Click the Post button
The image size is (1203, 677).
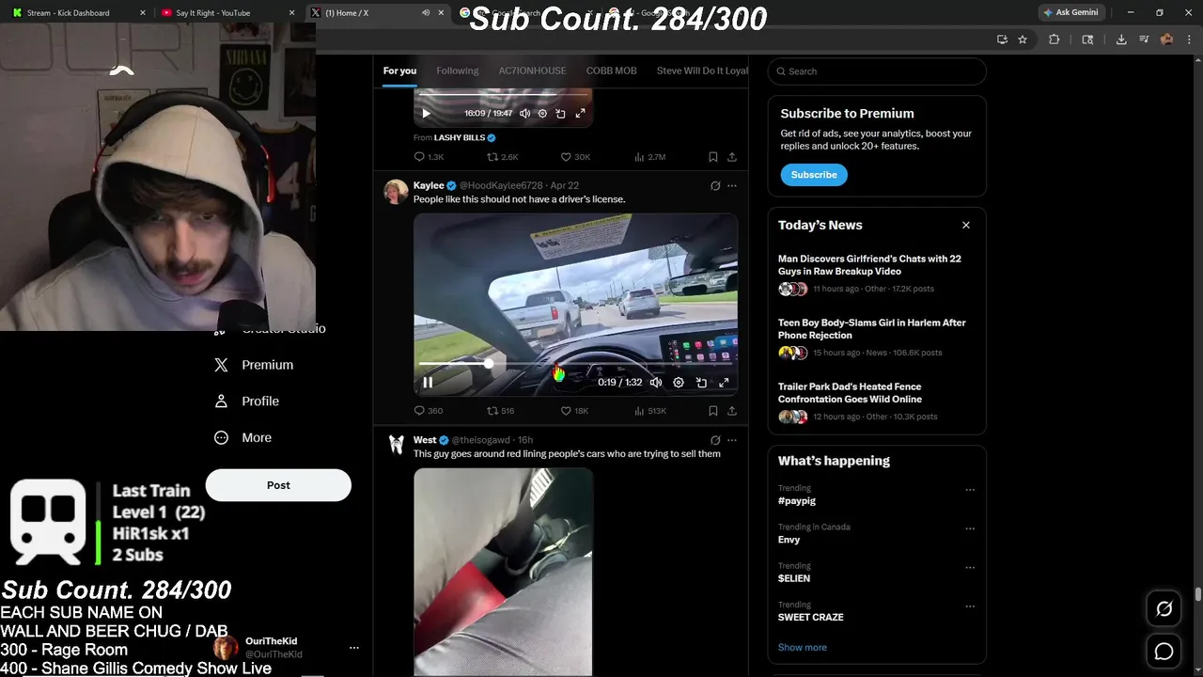pos(278,485)
